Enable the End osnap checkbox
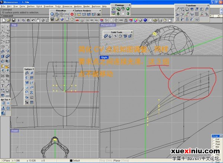The image size is (223, 163). pyautogui.click(x=213, y=139)
